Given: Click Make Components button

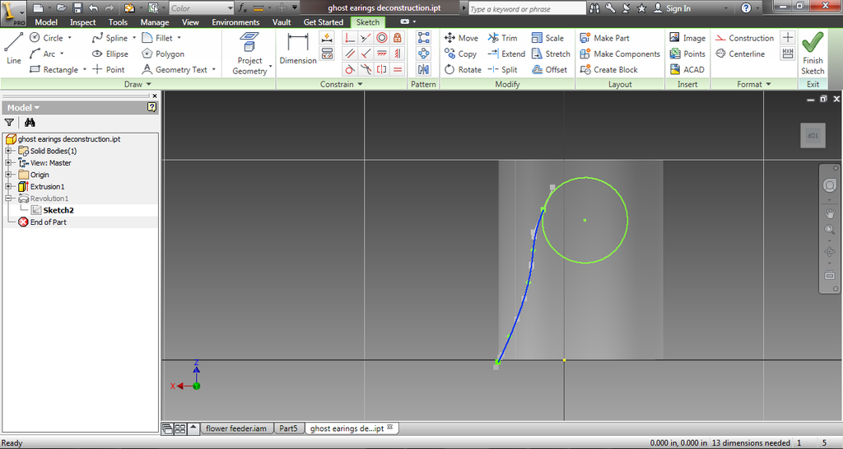Looking at the screenshot, I should pyautogui.click(x=620, y=54).
